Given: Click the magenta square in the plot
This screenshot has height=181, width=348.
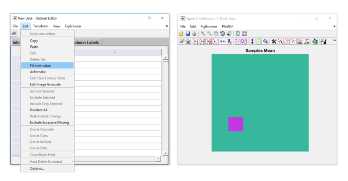Looking at the screenshot, I should tap(236, 124).
